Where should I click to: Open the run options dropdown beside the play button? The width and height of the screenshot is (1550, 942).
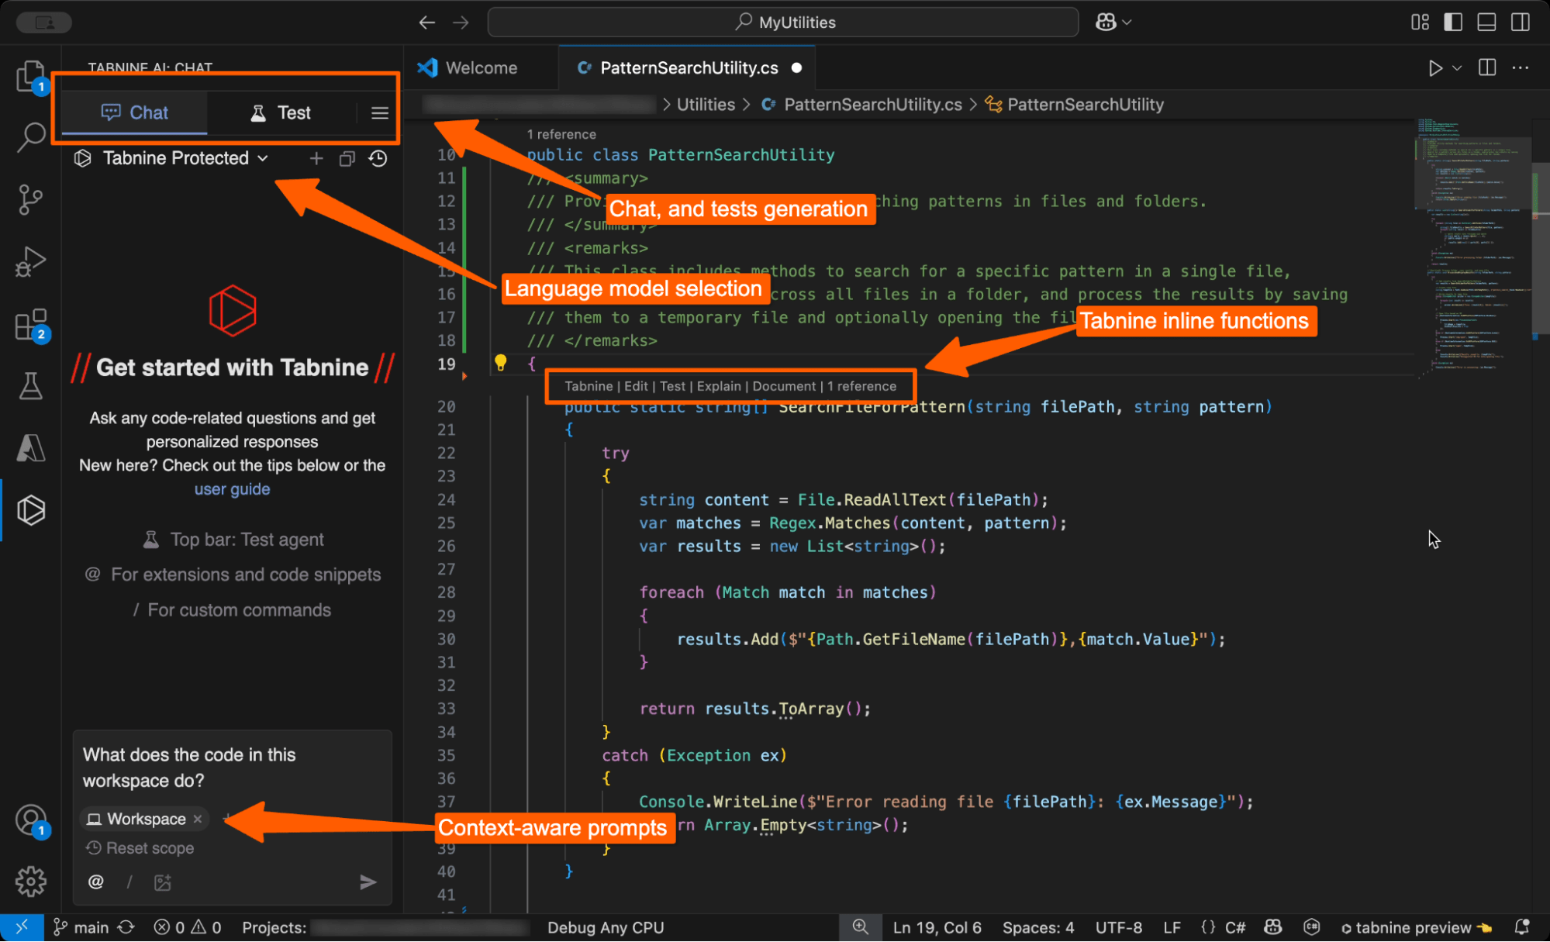pos(1456,67)
